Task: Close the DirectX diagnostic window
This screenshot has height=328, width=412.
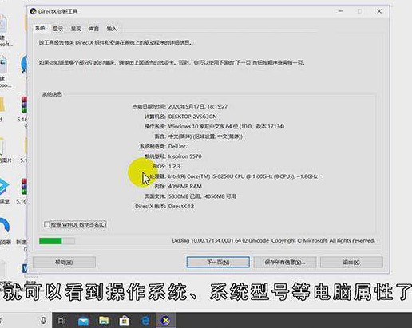Action: (x=379, y=11)
